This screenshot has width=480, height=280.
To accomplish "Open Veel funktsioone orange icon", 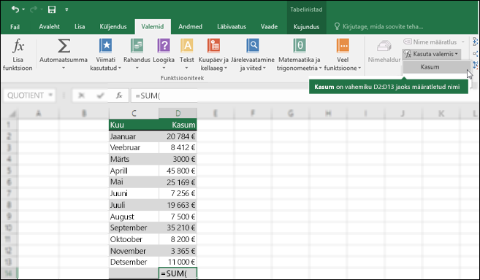I will (x=343, y=47).
